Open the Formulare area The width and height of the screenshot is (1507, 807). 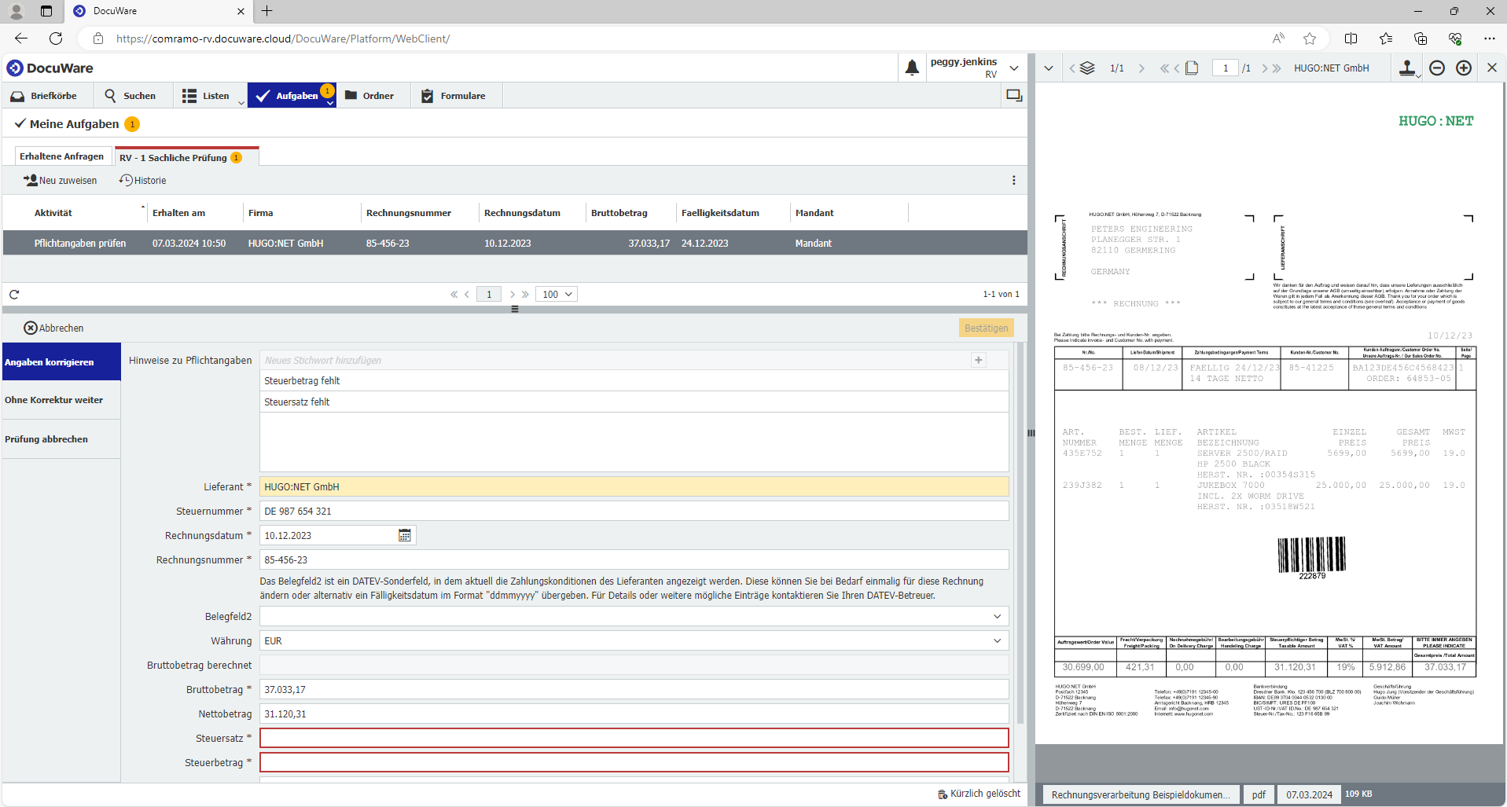click(454, 96)
